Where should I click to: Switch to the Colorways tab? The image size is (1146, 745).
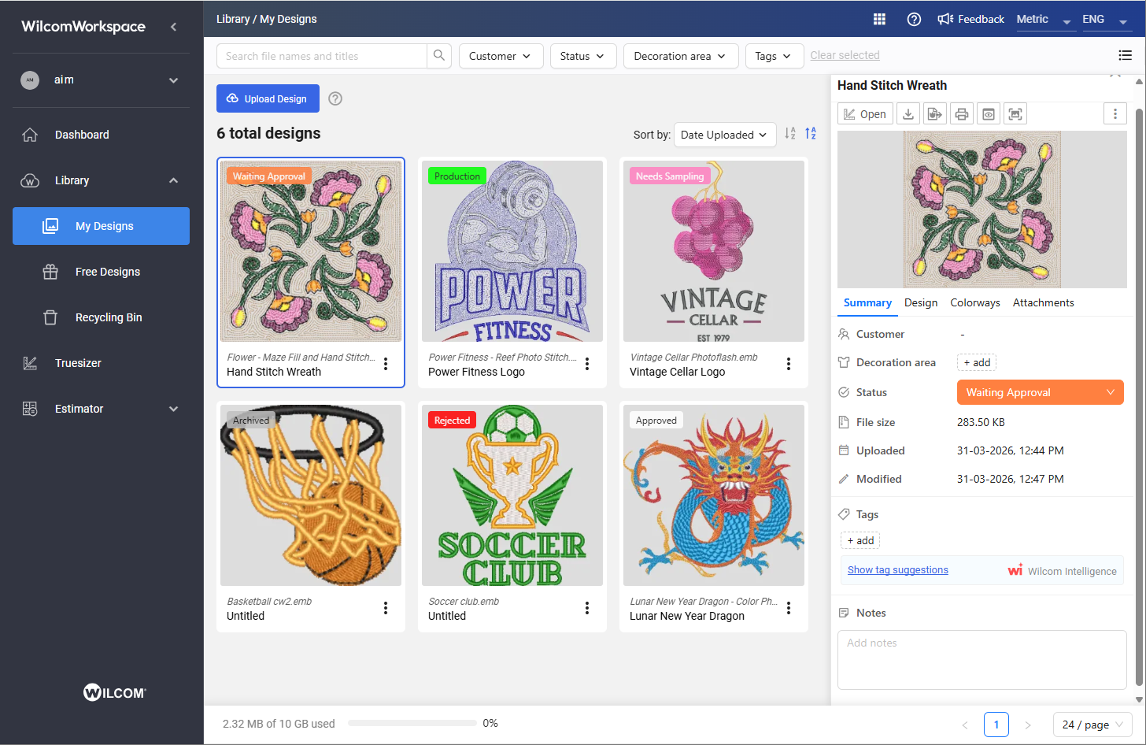point(974,302)
